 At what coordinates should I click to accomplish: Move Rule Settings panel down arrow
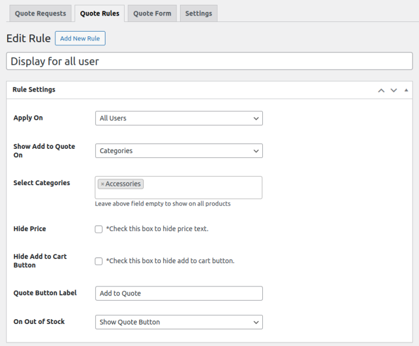[x=393, y=91]
